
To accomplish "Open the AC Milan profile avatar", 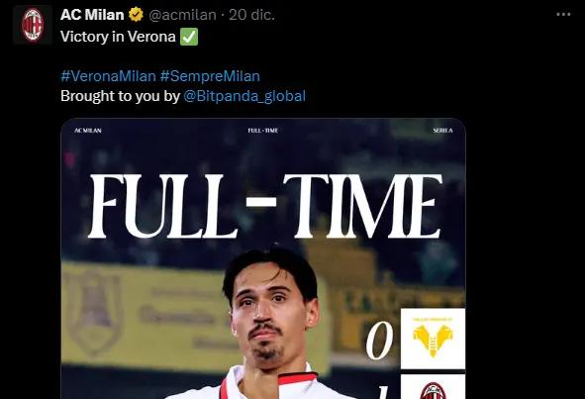I will pyautogui.click(x=33, y=25).
